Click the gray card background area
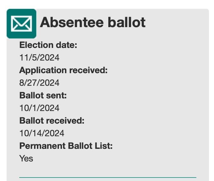This screenshot has height=181, width=214. pyautogui.click(x=157, y=96)
